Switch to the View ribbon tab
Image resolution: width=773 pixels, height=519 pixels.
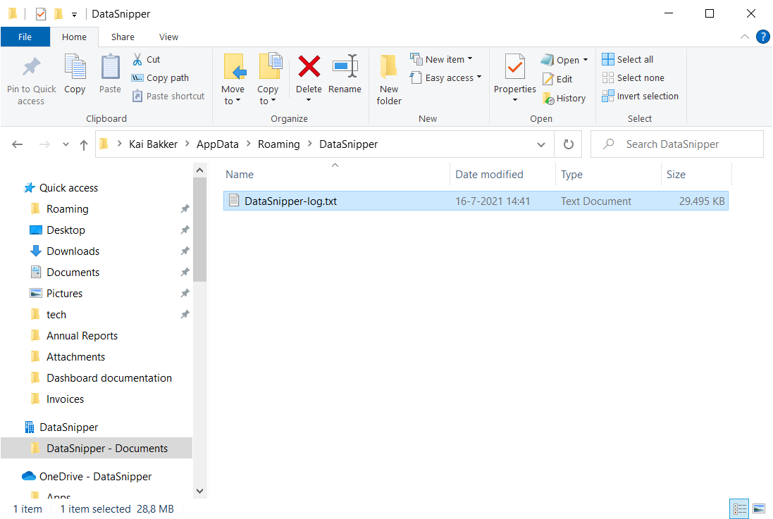[168, 37]
